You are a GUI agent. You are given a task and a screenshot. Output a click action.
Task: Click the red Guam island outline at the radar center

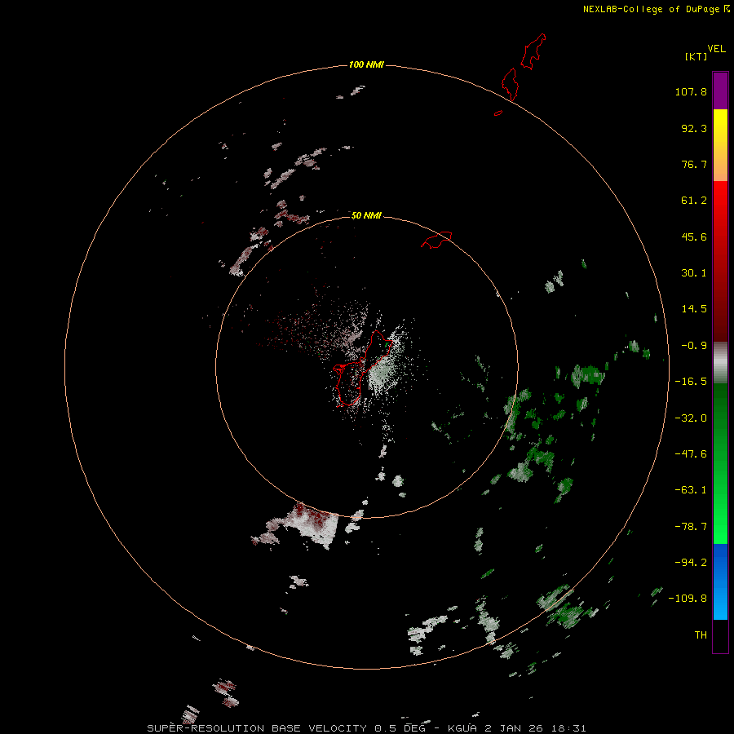click(362, 368)
